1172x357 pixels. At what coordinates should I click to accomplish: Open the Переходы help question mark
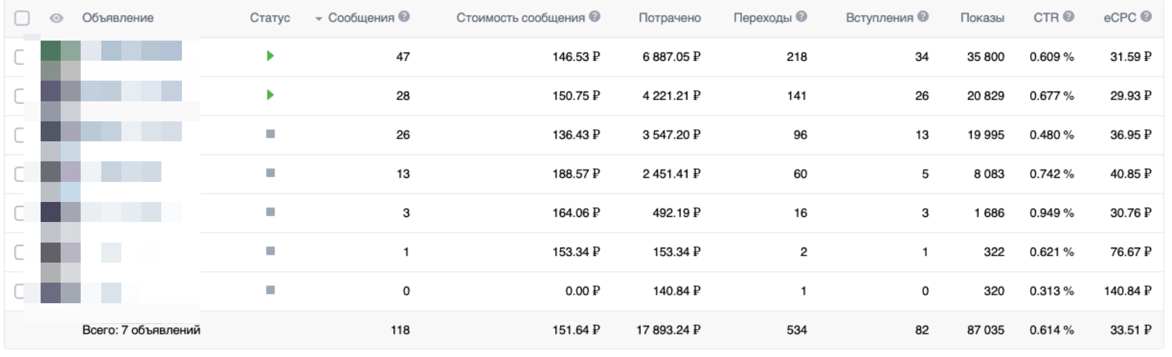pyautogui.click(x=801, y=17)
